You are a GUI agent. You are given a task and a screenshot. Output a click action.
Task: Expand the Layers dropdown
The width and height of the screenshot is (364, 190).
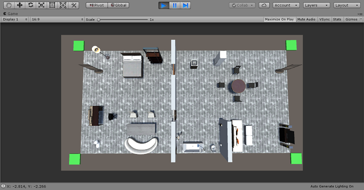(316, 5)
